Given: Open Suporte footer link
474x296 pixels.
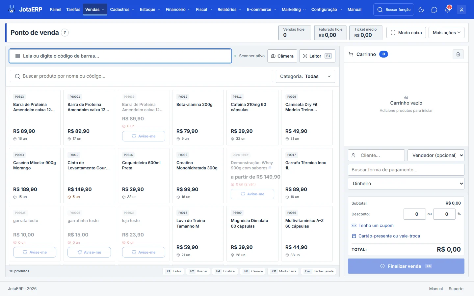Looking at the screenshot, I should (x=456, y=289).
